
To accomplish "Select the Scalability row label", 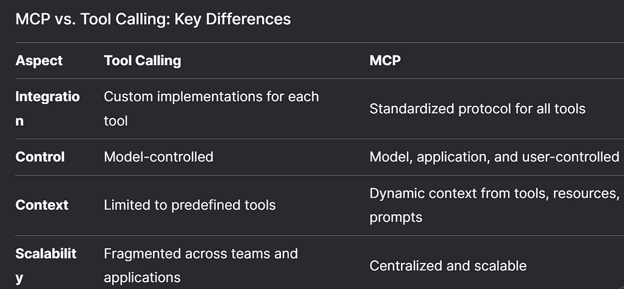I will pos(46,265).
